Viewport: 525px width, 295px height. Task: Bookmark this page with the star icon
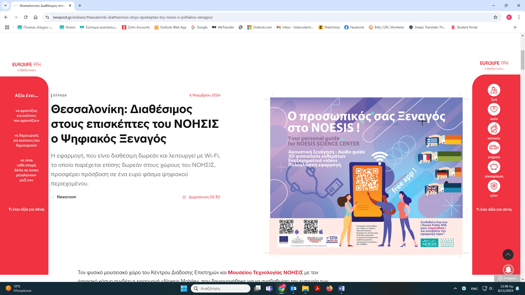pyautogui.click(x=495, y=17)
